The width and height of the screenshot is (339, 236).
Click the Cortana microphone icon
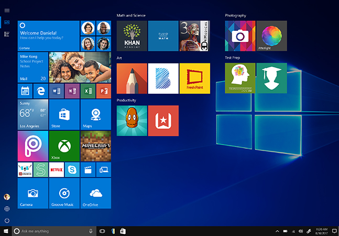click(x=91, y=231)
